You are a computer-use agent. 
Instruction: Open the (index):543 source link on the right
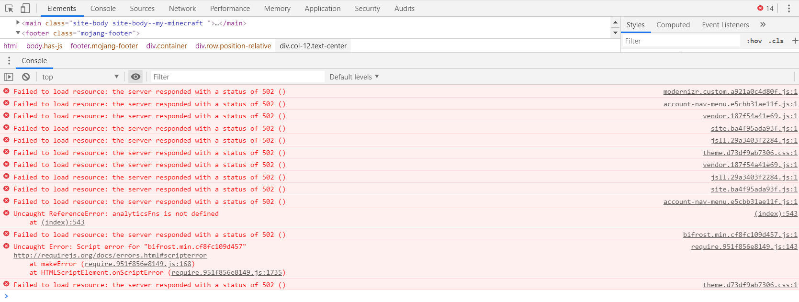(776, 213)
